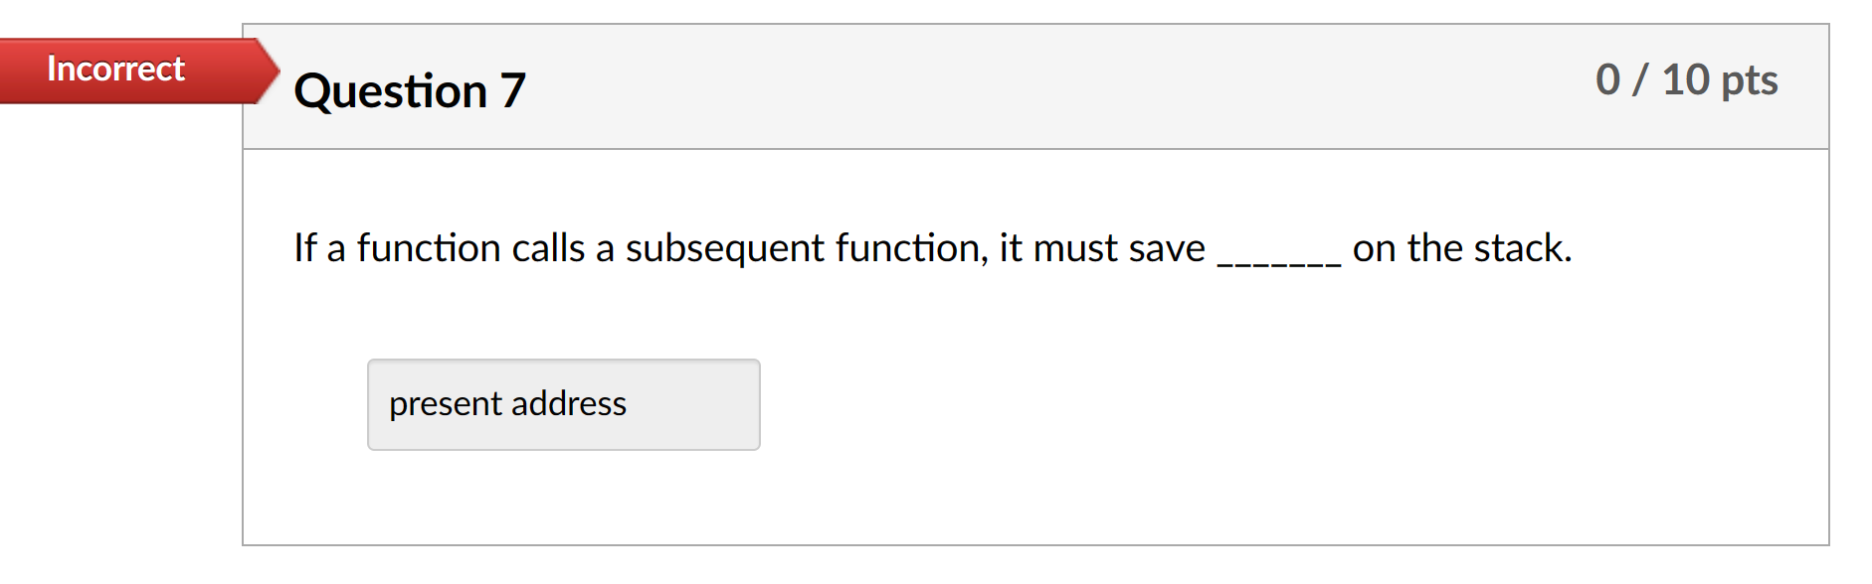Click the 'present address' answer field
The height and width of the screenshot is (584, 1872).
pos(562,403)
